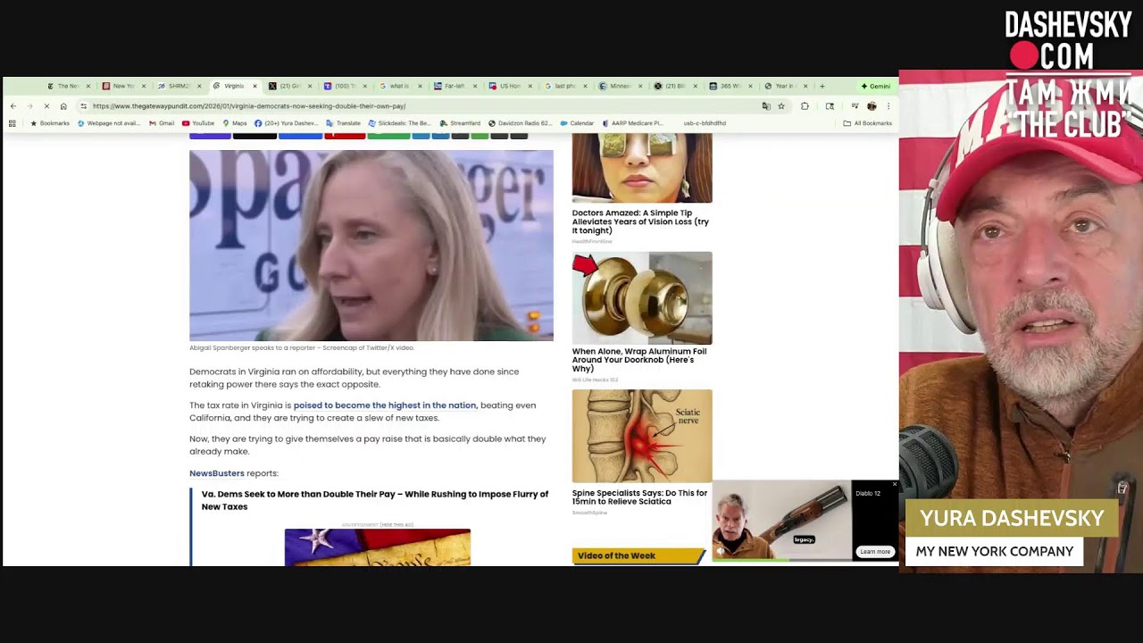The height and width of the screenshot is (643, 1143).
Task: Open Chrome three-dot menu
Action: 889,106
